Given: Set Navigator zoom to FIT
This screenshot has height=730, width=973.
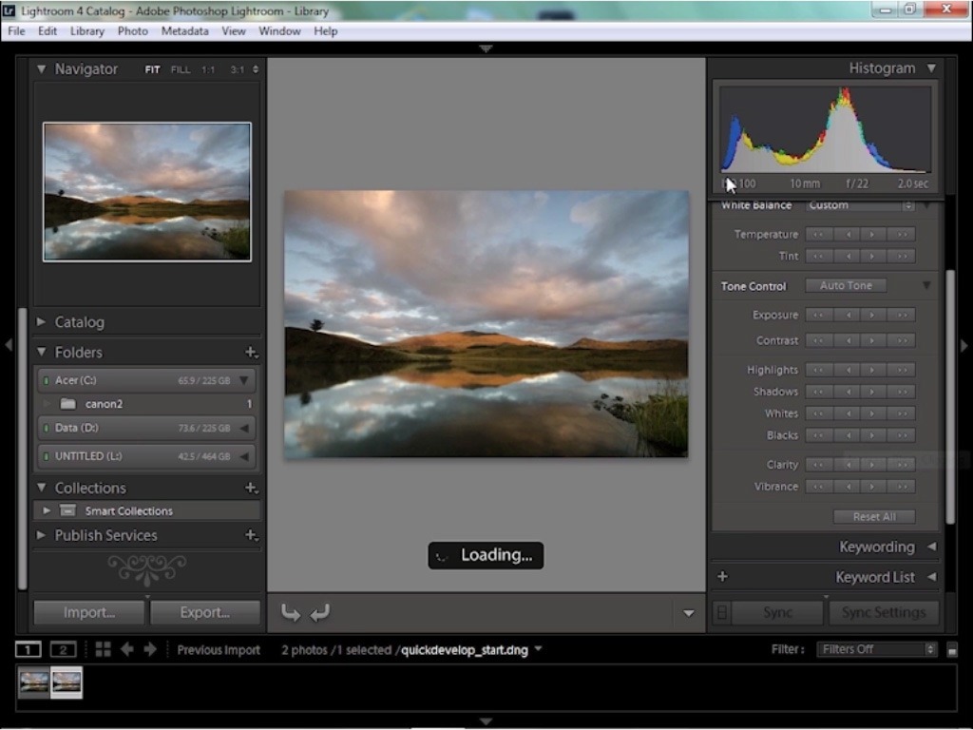Looking at the screenshot, I should click(x=153, y=69).
